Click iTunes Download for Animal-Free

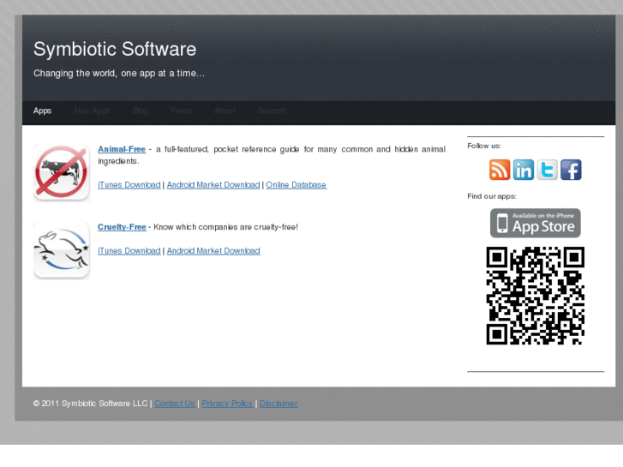pyautogui.click(x=129, y=185)
